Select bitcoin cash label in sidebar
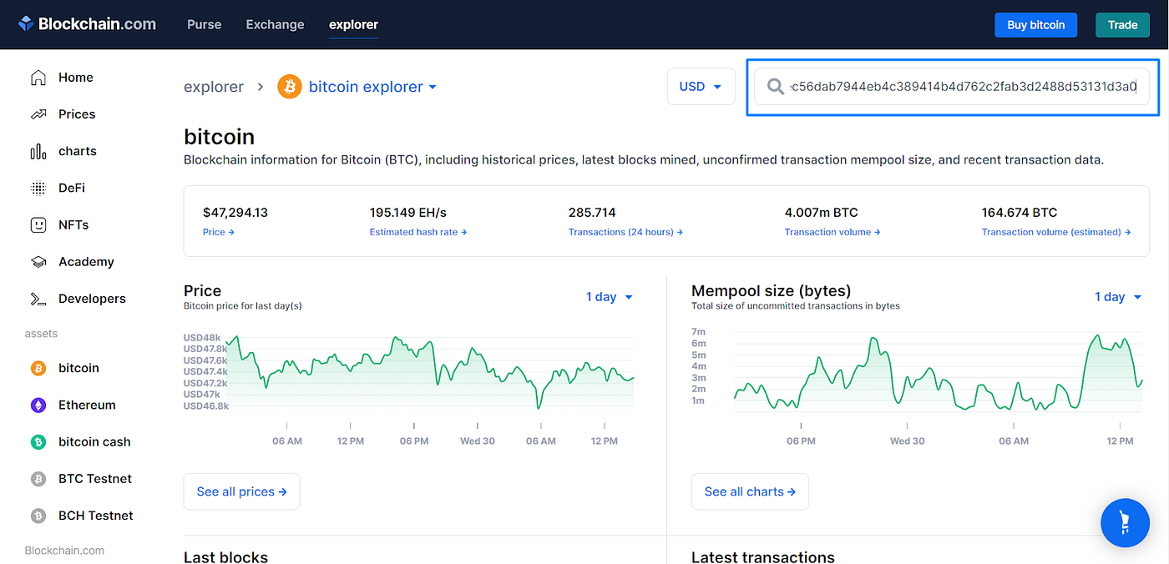The height and width of the screenshot is (564, 1169). pos(94,442)
